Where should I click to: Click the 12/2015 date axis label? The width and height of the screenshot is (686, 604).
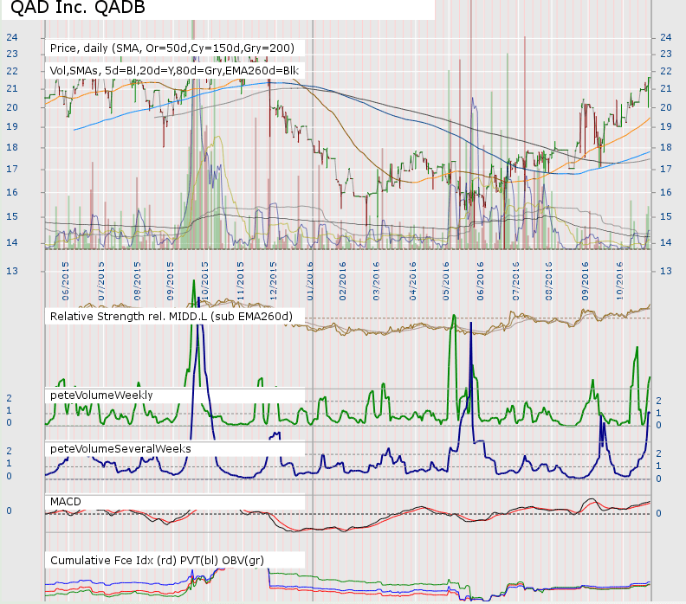pos(274,281)
